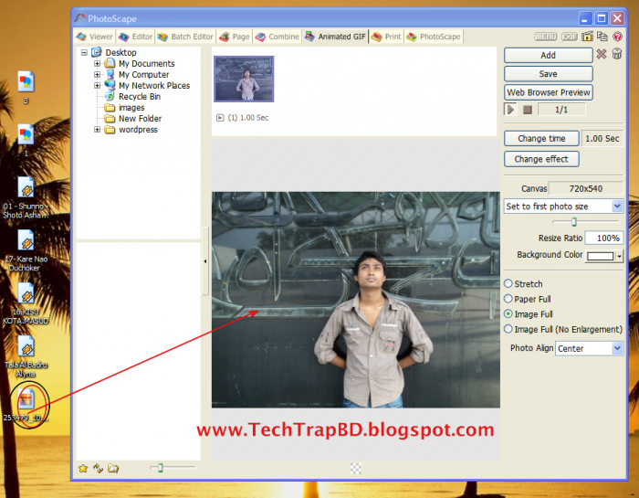Expand the wordpress folder node
639x498 pixels.
(x=97, y=129)
